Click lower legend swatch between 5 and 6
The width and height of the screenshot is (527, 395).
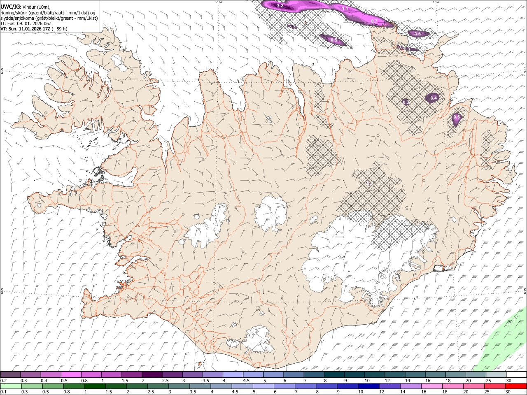click(263, 386)
